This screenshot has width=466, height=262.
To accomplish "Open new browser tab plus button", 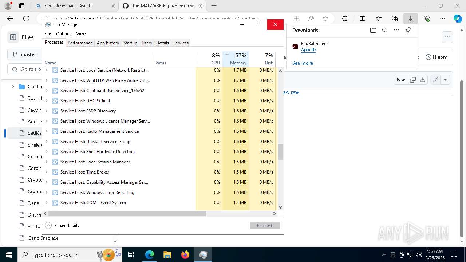I will tap(214, 6).
